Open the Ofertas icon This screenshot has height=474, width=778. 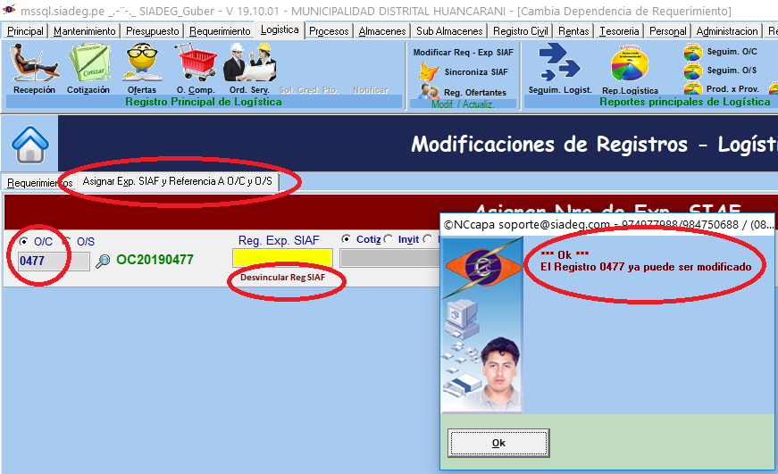pyautogui.click(x=141, y=63)
